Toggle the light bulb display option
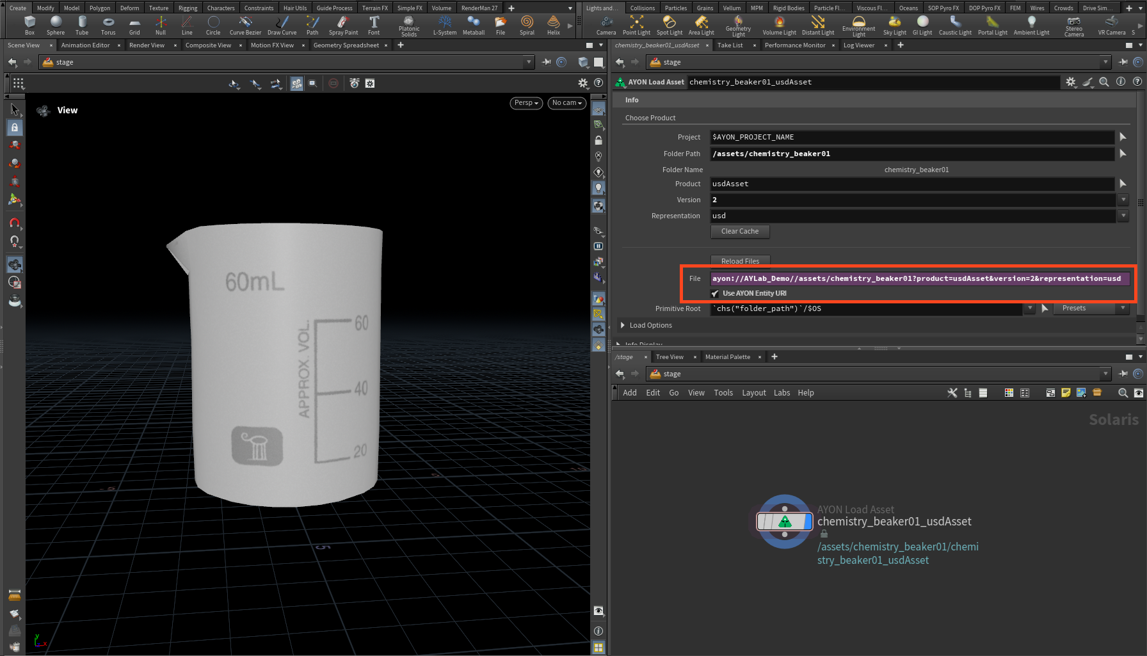This screenshot has height=656, width=1147. (x=598, y=188)
